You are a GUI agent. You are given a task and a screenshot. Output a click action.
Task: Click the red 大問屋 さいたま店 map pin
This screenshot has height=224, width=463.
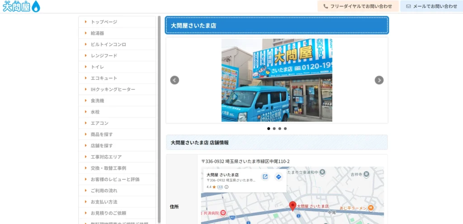[293, 205]
